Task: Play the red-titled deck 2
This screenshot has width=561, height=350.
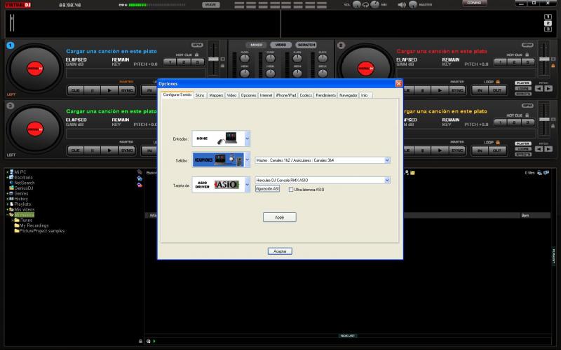Action: [x=440, y=90]
